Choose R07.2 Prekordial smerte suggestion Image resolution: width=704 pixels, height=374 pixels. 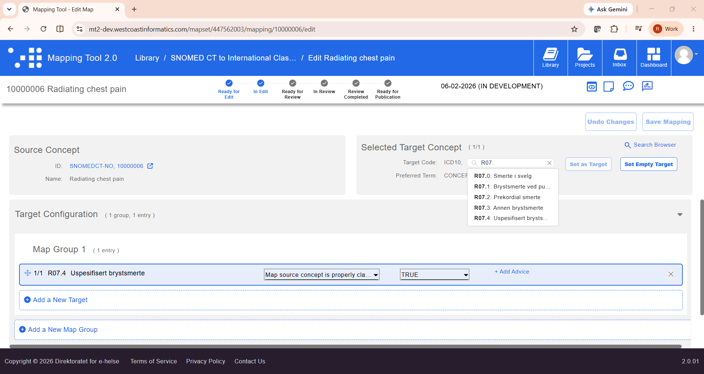pos(513,197)
